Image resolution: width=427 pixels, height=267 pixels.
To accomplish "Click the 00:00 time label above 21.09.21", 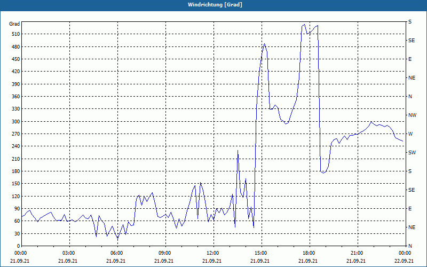I will coord(20,253).
